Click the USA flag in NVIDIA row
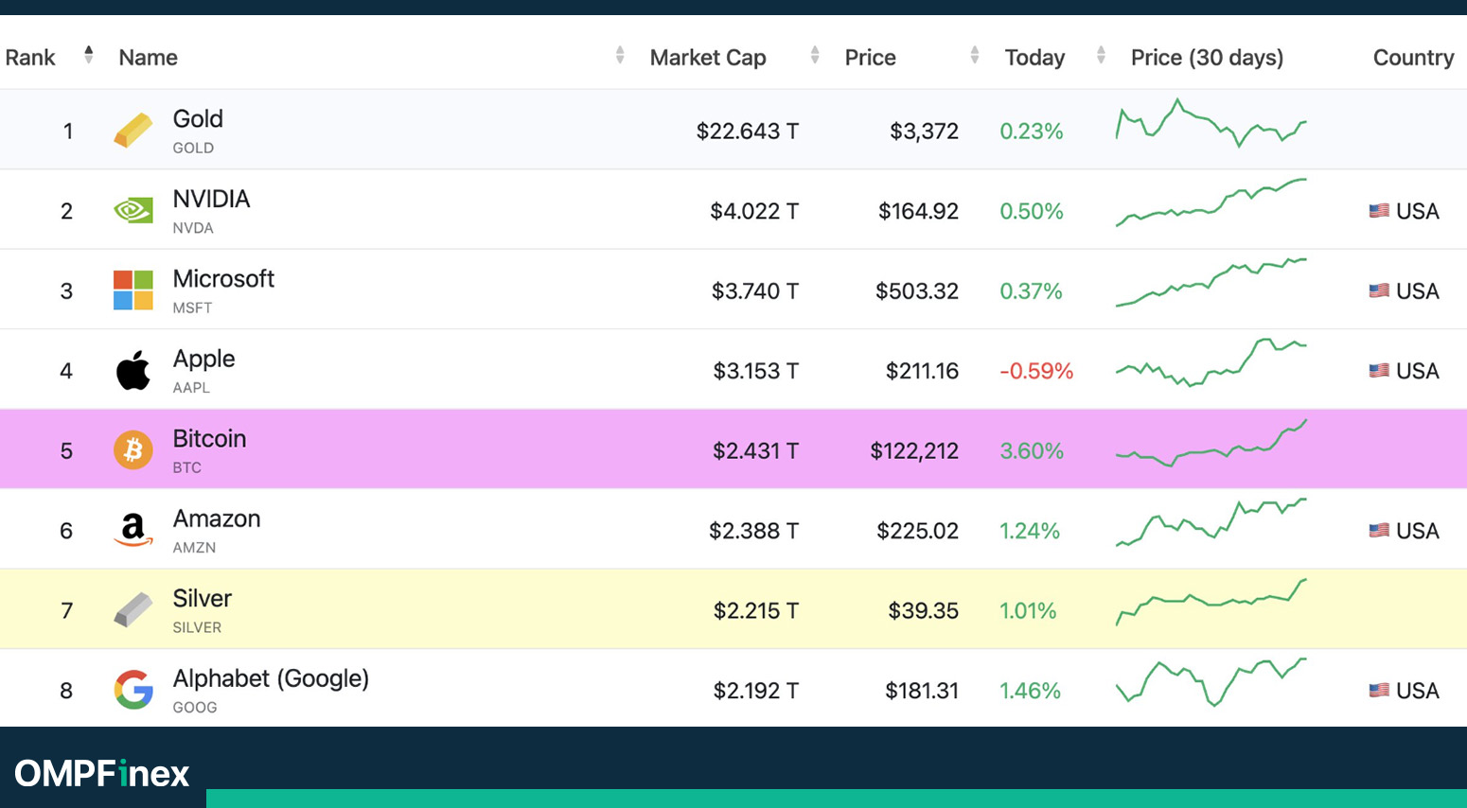Image resolution: width=1467 pixels, height=808 pixels. (1379, 211)
